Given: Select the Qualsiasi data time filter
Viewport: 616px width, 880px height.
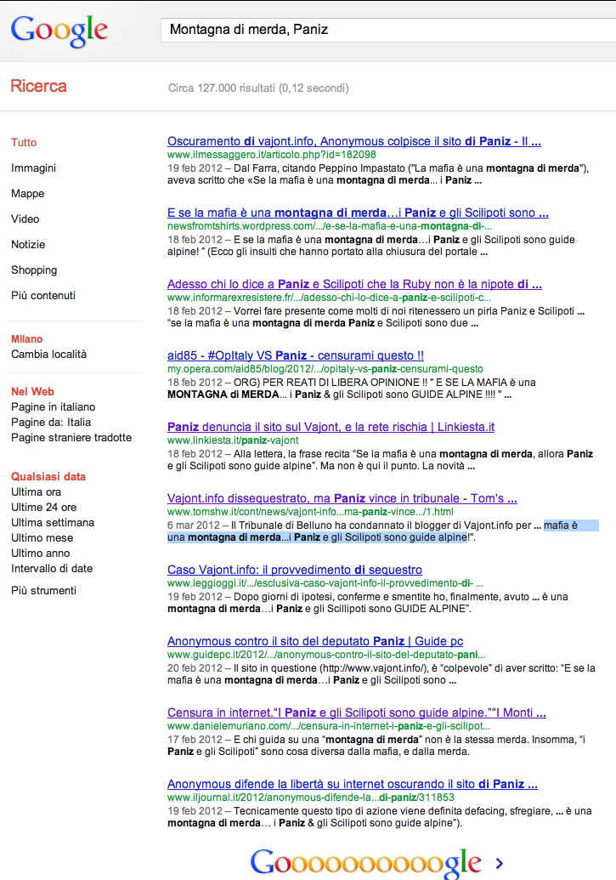Looking at the screenshot, I should pyautogui.click(x=48, y=476).
